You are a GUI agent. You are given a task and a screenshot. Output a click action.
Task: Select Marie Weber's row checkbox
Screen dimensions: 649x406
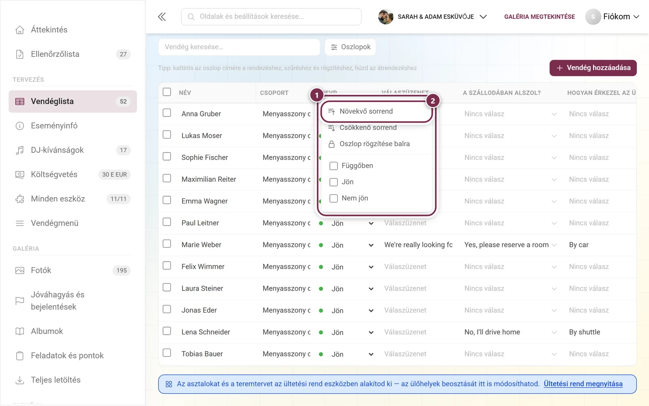167,244
